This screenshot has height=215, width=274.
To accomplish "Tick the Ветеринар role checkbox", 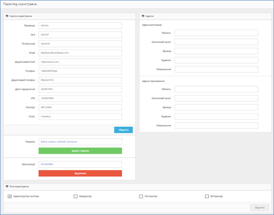I will pos(207,196).
